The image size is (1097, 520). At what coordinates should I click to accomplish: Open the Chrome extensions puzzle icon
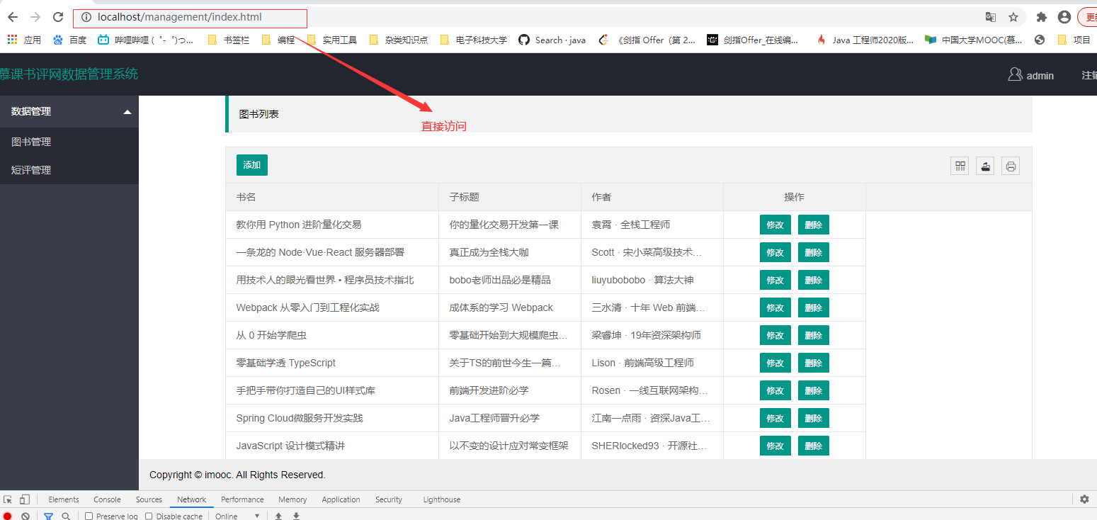1042,17
